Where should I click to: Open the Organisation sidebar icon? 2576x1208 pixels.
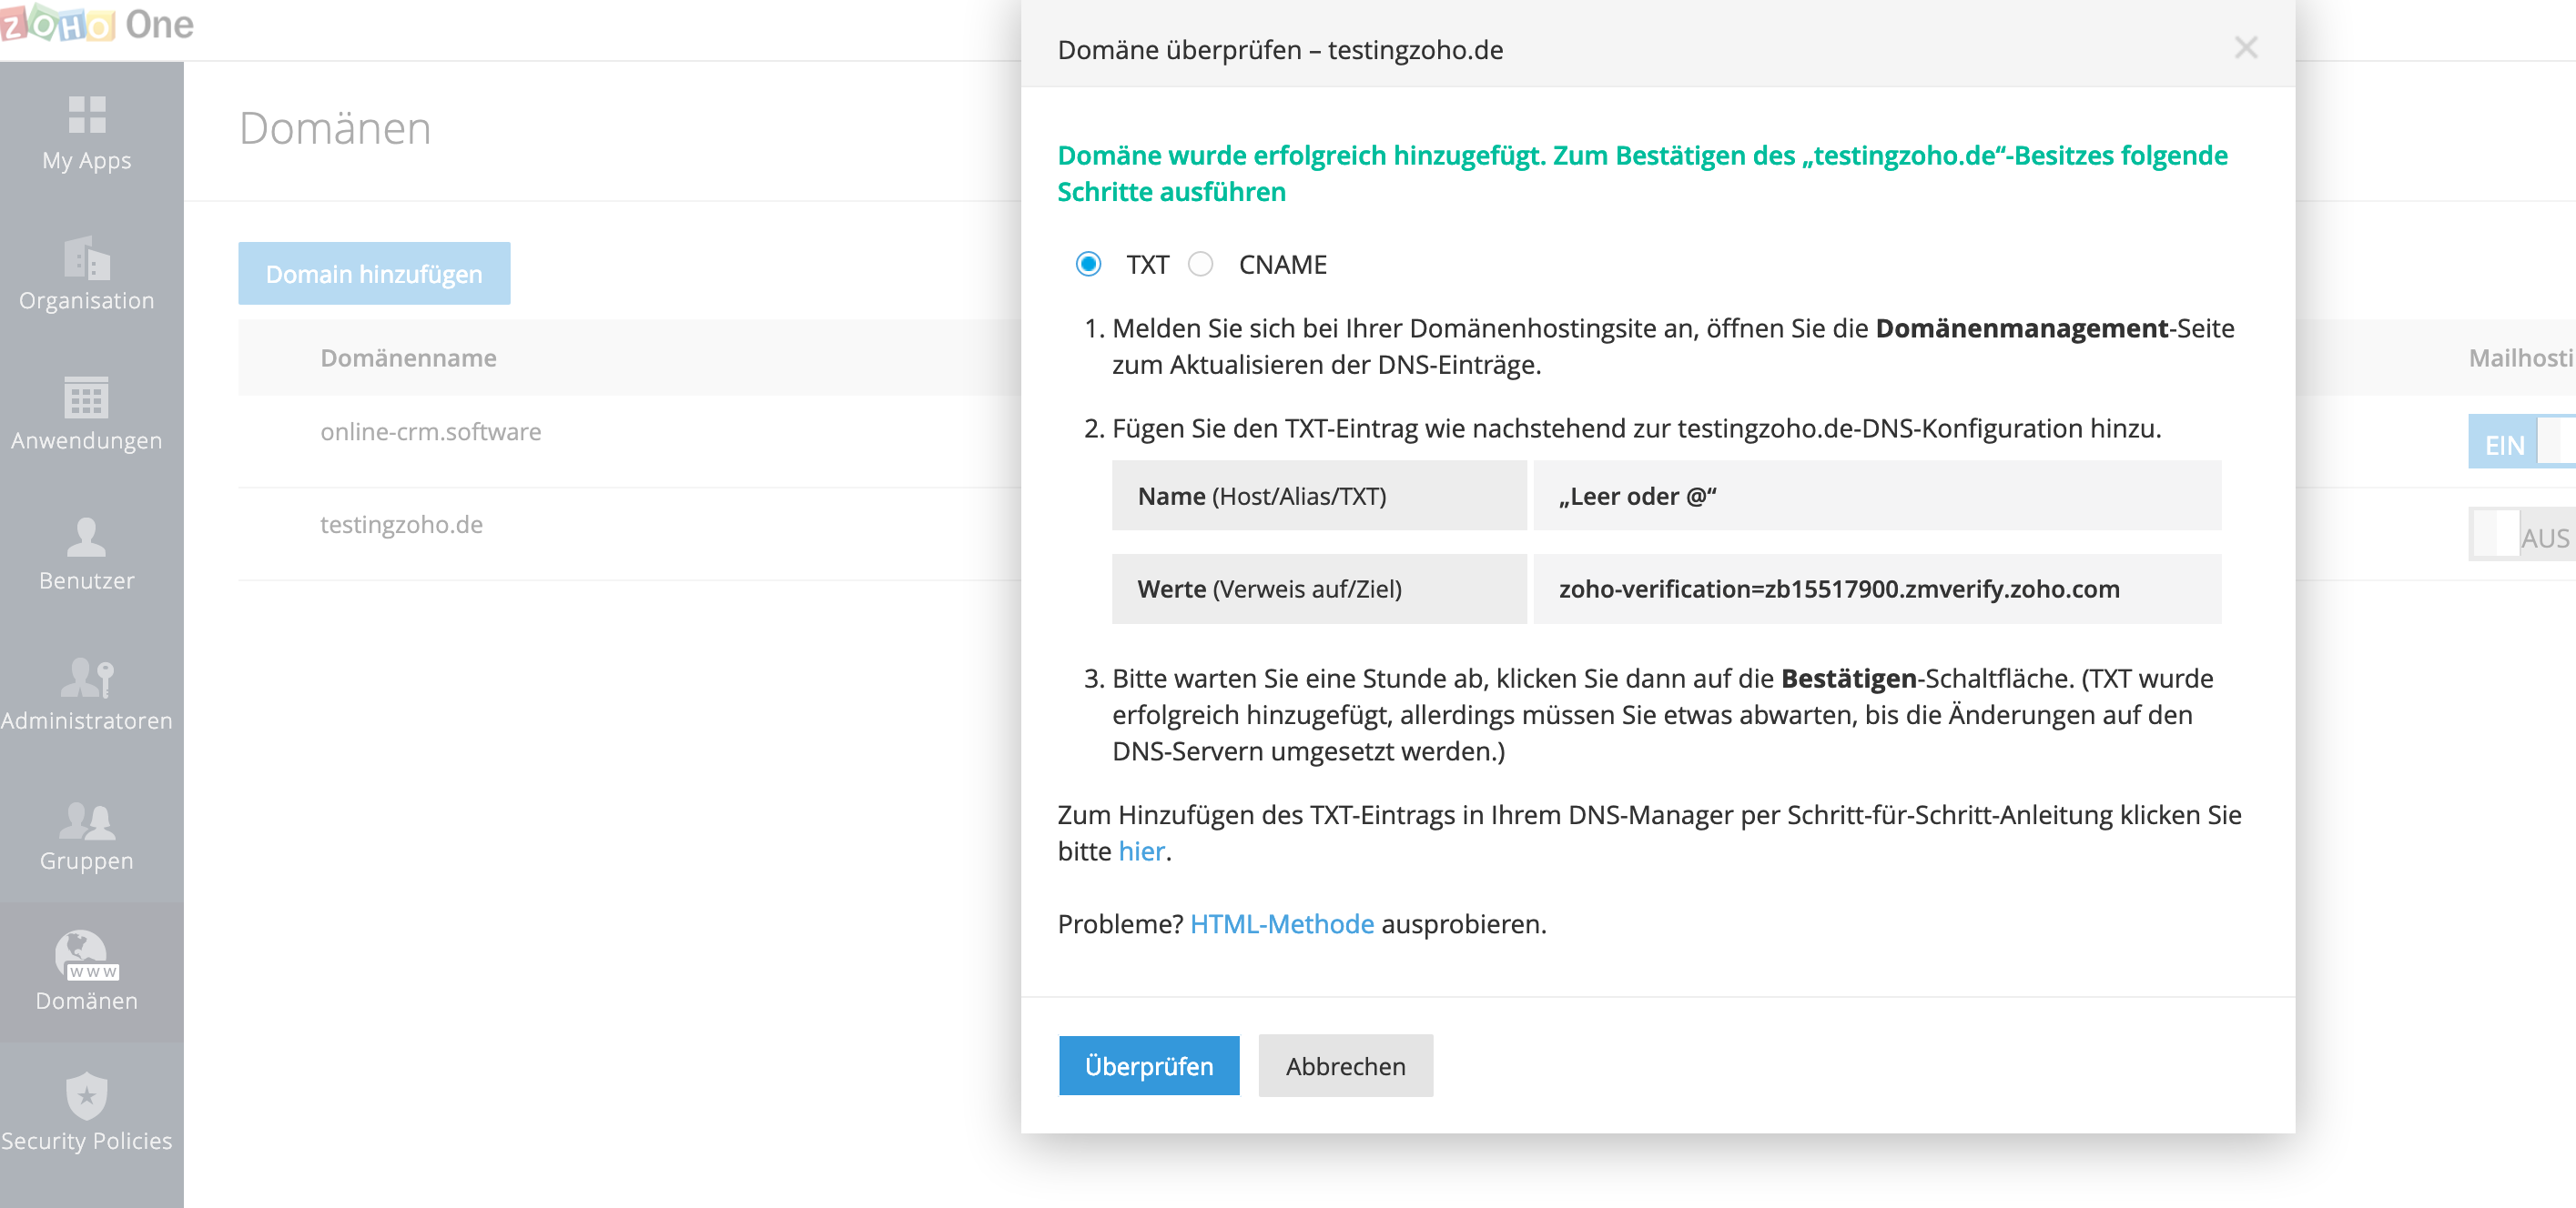(x=87, y=257)
